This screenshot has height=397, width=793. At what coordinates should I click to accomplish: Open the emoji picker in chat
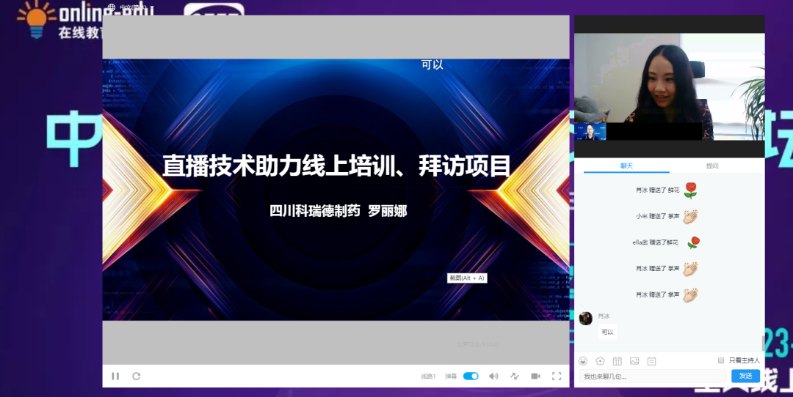pyautogui.click(x=583, y=360)
